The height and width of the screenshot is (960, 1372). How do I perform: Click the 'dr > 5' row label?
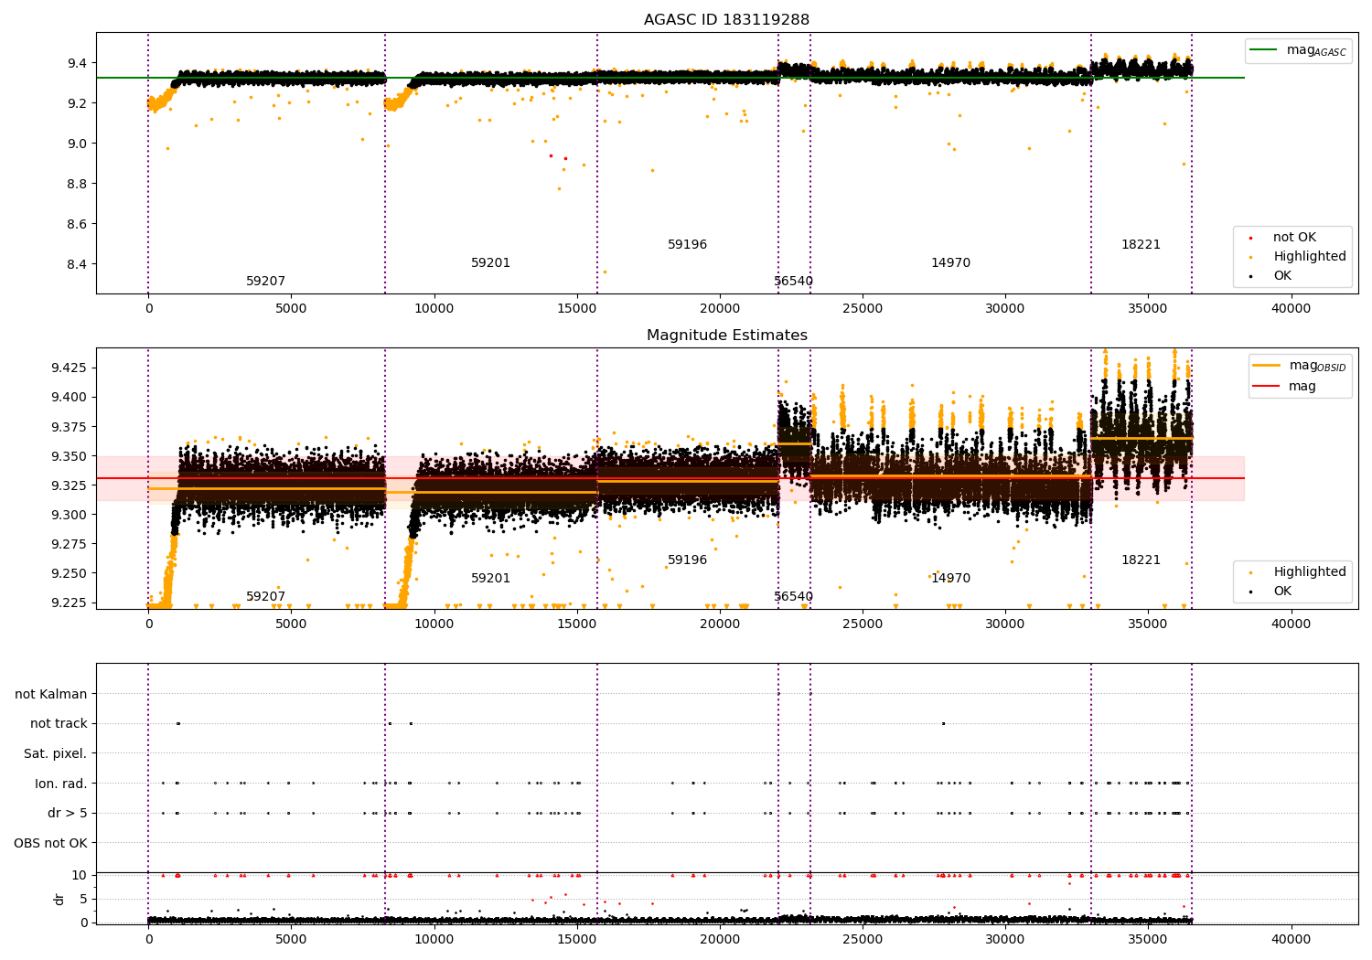coord(68,814)
